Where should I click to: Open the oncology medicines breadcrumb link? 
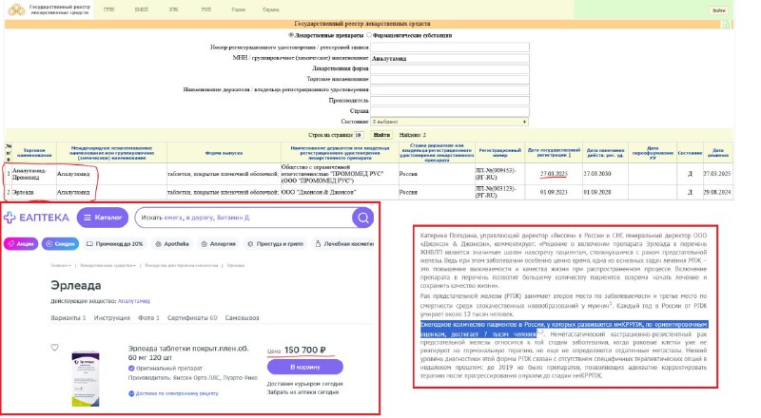pos(181,266)
